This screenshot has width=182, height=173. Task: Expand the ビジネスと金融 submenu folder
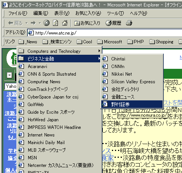point(59,59)
